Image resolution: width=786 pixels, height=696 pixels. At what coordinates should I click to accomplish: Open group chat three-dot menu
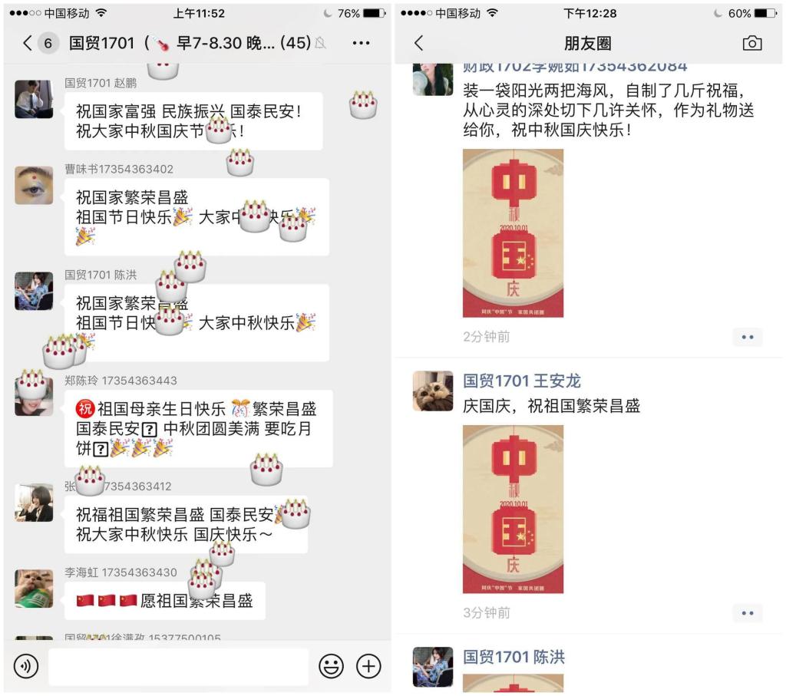[361, 43]
